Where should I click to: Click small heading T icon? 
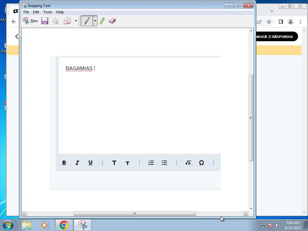(x=128, y=163)
